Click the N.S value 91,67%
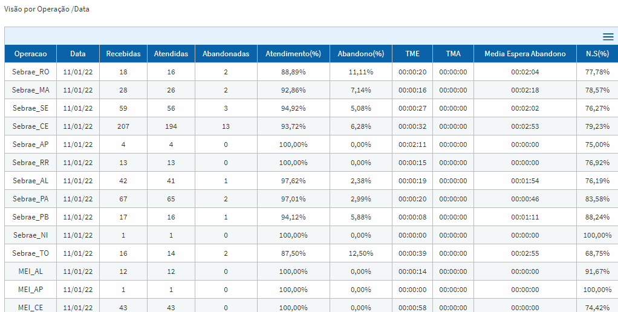 597,271
